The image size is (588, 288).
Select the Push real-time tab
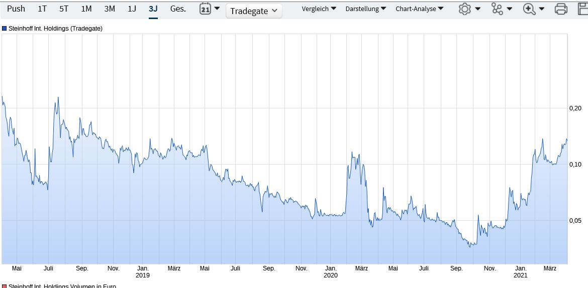click(16, 9)
